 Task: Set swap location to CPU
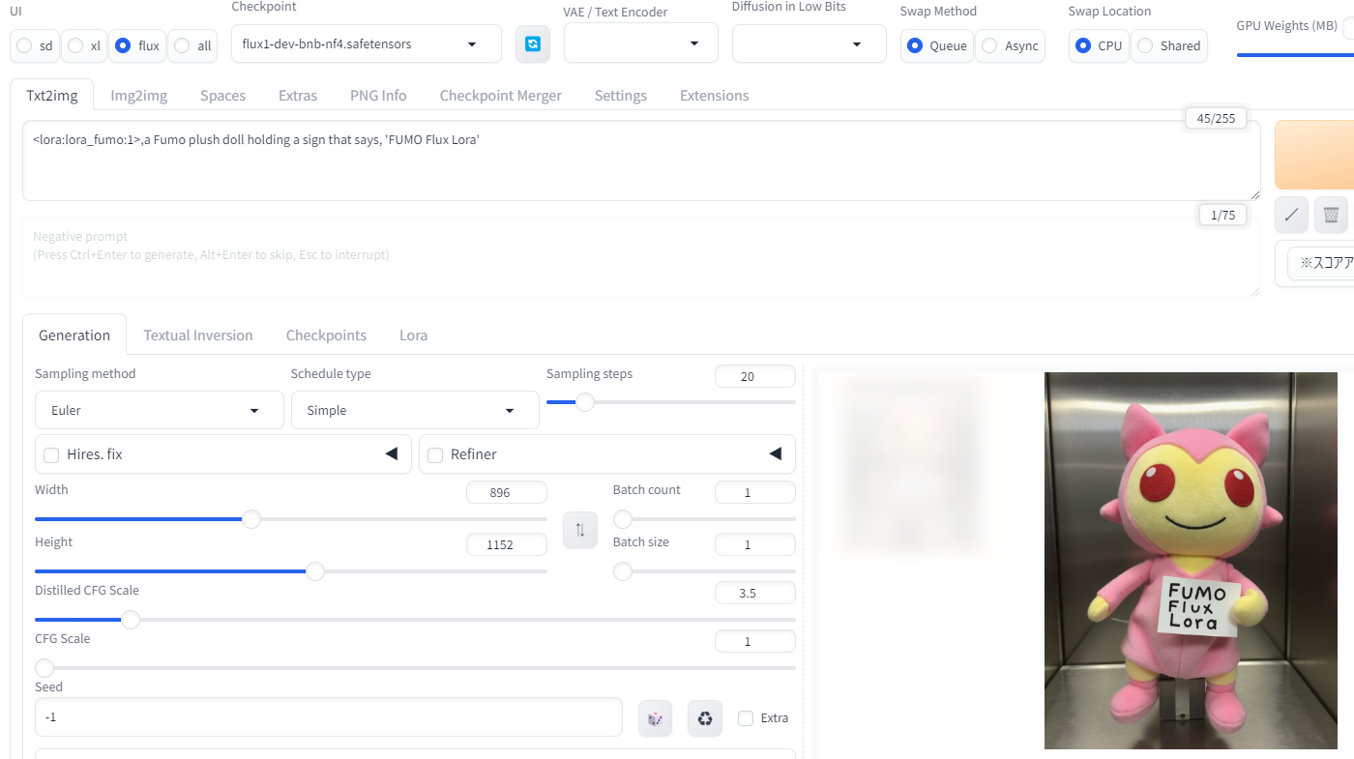tap(1100, 45)
